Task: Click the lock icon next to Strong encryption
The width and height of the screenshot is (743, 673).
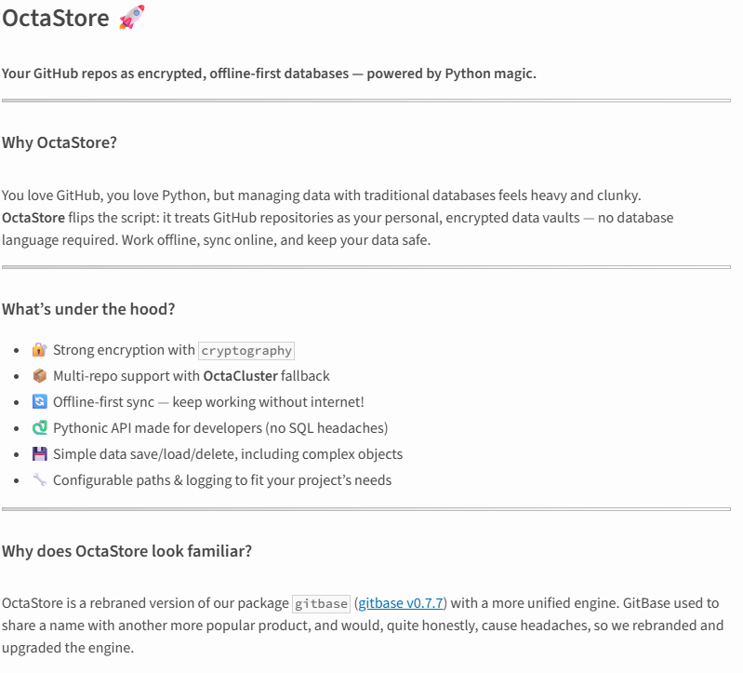Action: pos(39,350)
